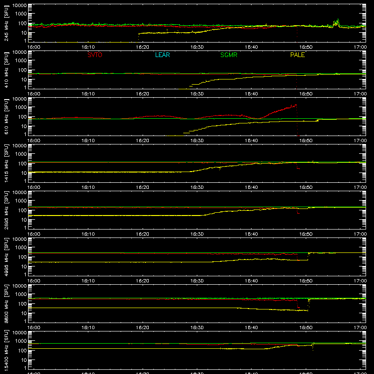Select the 245 MHz [SFU] axis title

pos(6,23)
